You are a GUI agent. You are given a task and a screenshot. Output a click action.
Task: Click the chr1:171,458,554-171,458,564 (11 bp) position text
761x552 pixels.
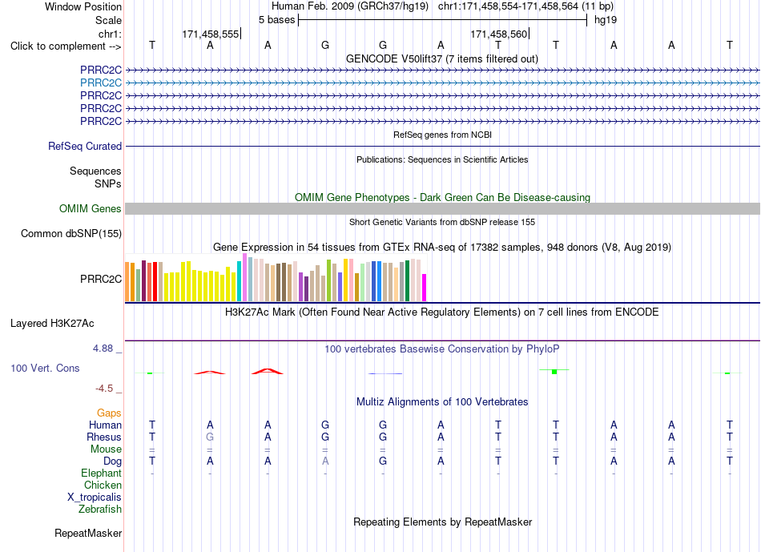click(x=525, y=6)
